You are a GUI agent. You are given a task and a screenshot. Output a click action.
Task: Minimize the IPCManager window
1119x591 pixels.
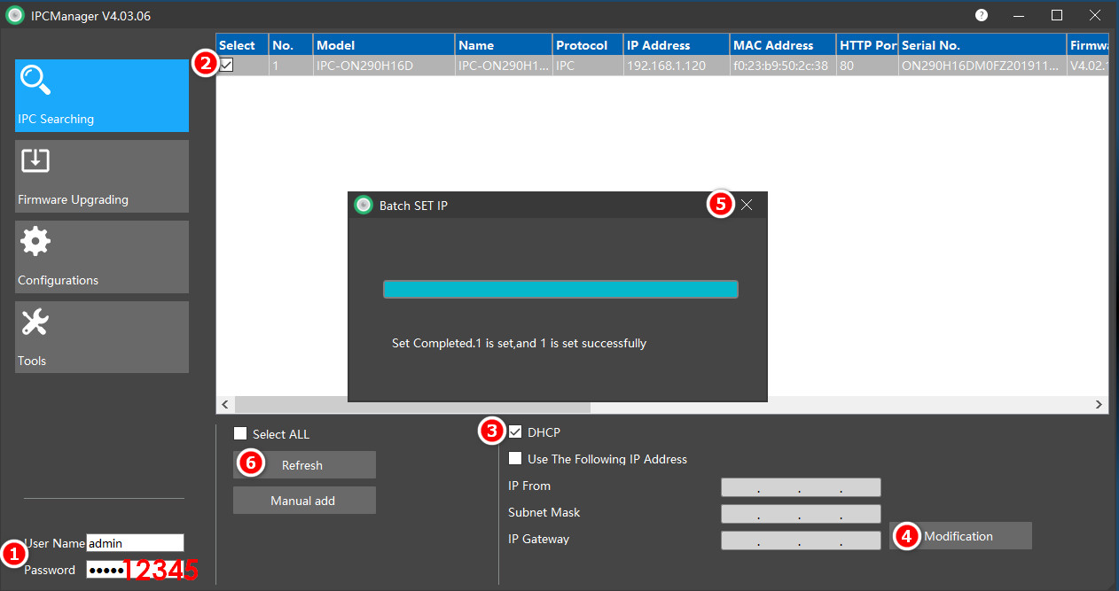pyautogui.click(x=1019, y=15)
